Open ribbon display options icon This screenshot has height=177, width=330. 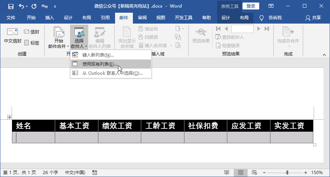pos(271,6)
